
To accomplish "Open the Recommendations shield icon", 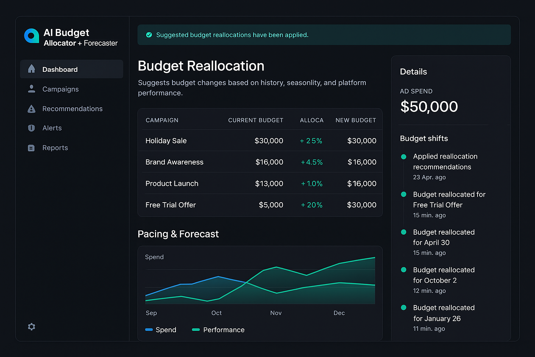I will tap(31, 108).
